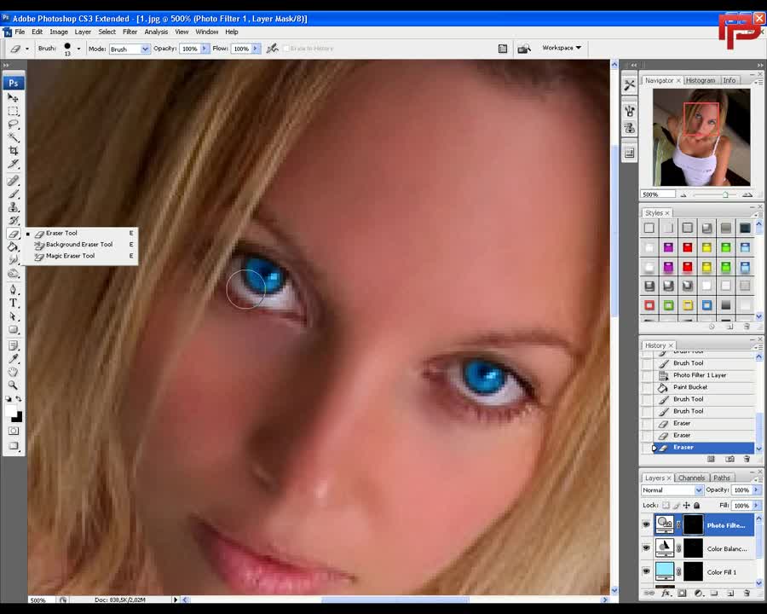
Task: Swap foreground and background colors
Action: click(x=19, y=399)
